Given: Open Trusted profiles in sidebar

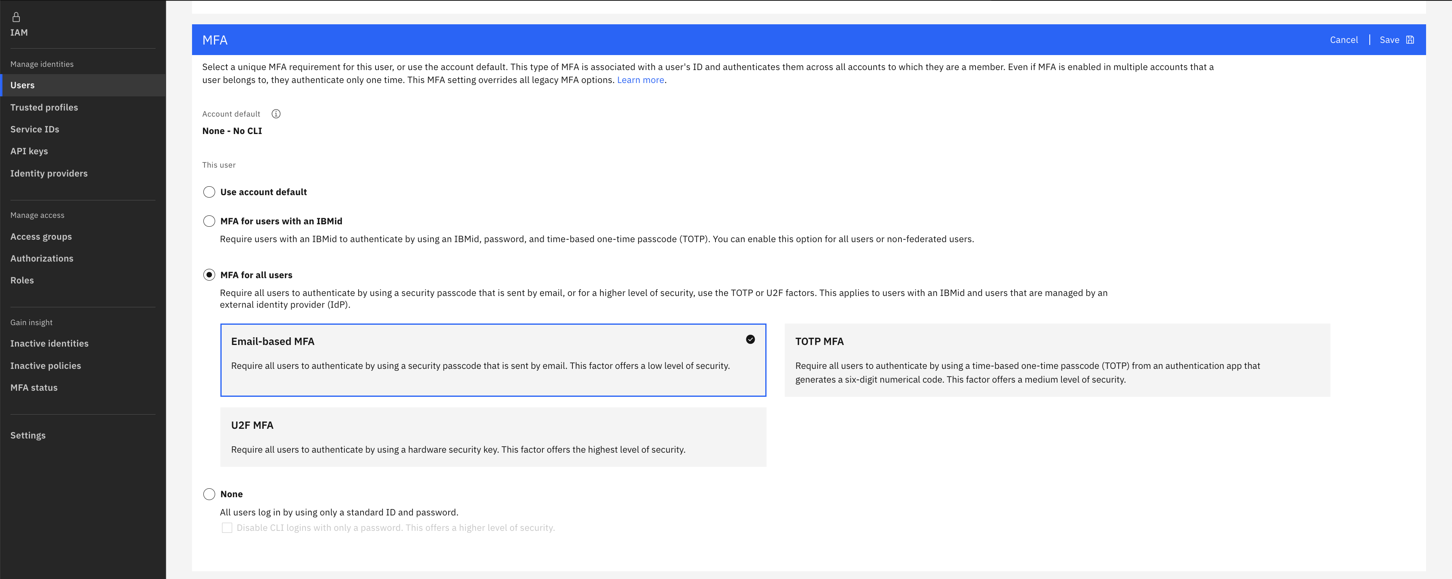Looking at the screenshot, I should [x=44, y=107].
